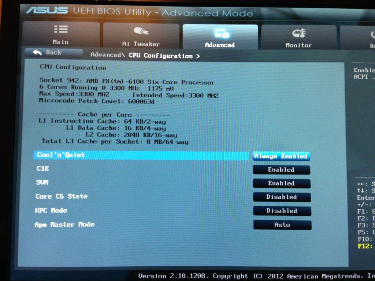The image size is (375, 281).
Task: Open Apm Master Mode Auto dropdown
Action: click(282, 225)
